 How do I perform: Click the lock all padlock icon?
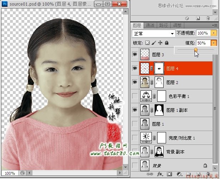click(166, 43)
